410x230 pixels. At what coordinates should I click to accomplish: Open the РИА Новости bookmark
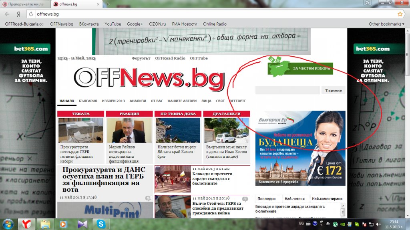click(184, 24)
